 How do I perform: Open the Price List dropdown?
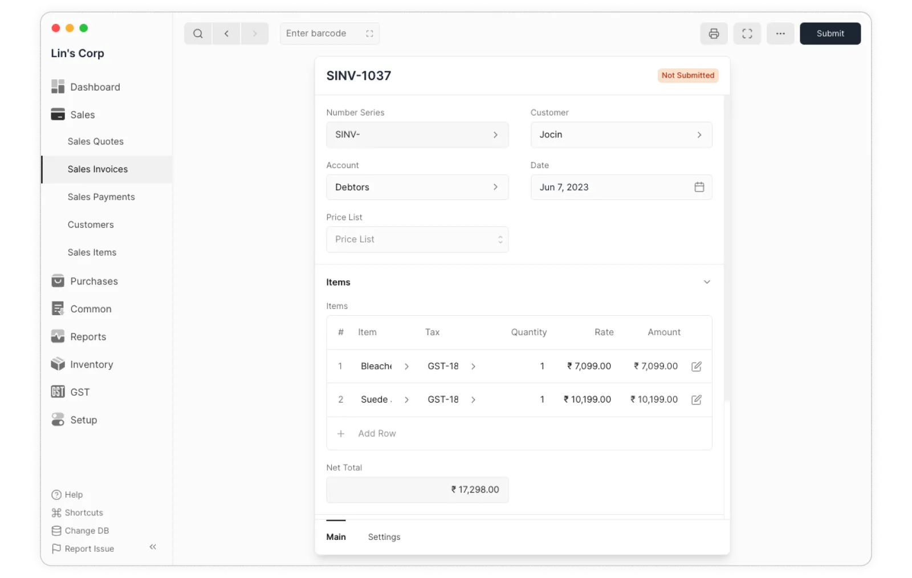click(x=417, y=239)
